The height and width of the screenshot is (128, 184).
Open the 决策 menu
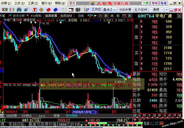pos(6,3)
